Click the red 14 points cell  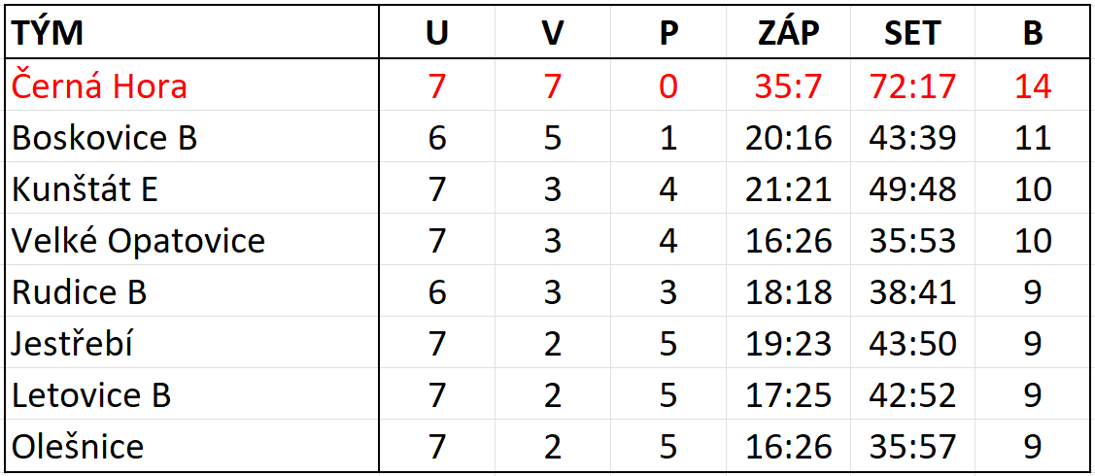(x=1033, y=86)
